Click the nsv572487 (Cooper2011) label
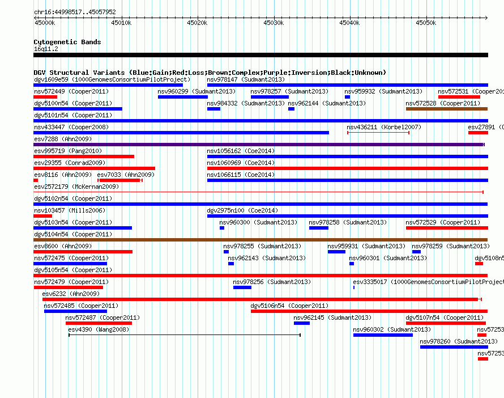504x398 pixels. pyautogui.click(x=102, y=317)
